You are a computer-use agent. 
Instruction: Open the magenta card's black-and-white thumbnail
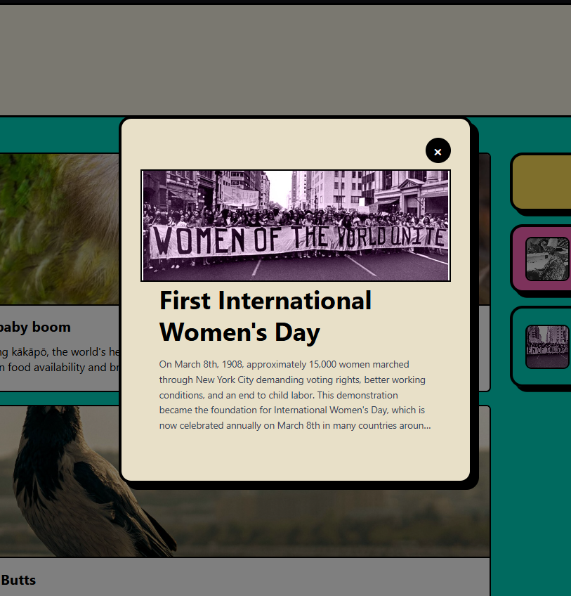point(547,259)
